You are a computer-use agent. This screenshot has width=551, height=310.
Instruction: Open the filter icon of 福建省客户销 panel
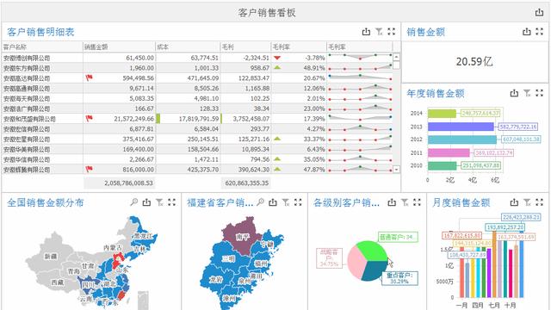pos(286,202)
